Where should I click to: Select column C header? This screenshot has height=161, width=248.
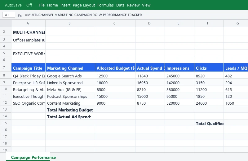coord(115,24)
